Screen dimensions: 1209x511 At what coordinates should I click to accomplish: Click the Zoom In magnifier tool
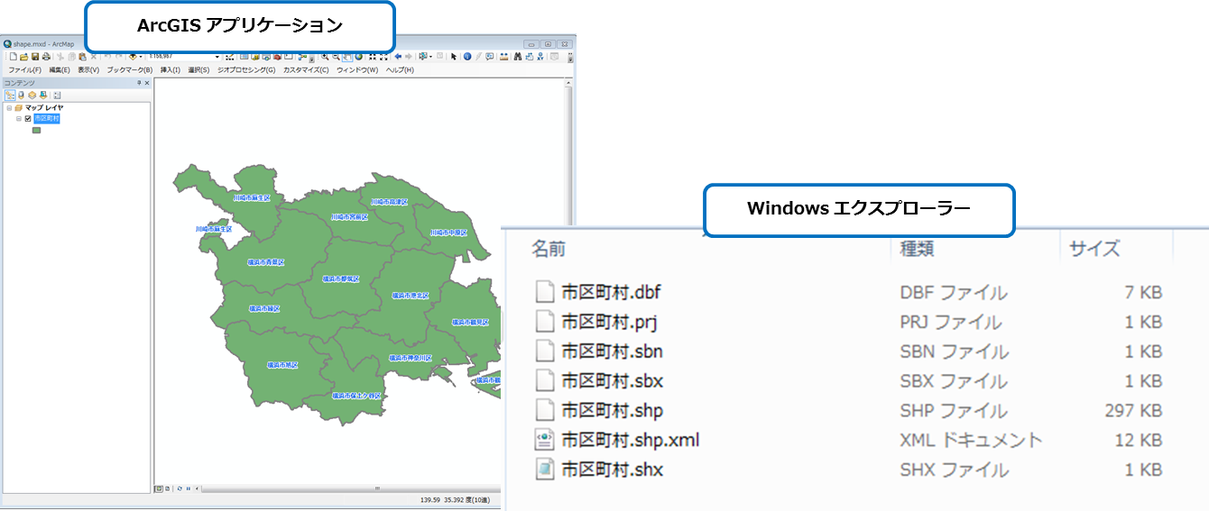tap(325, 56)
